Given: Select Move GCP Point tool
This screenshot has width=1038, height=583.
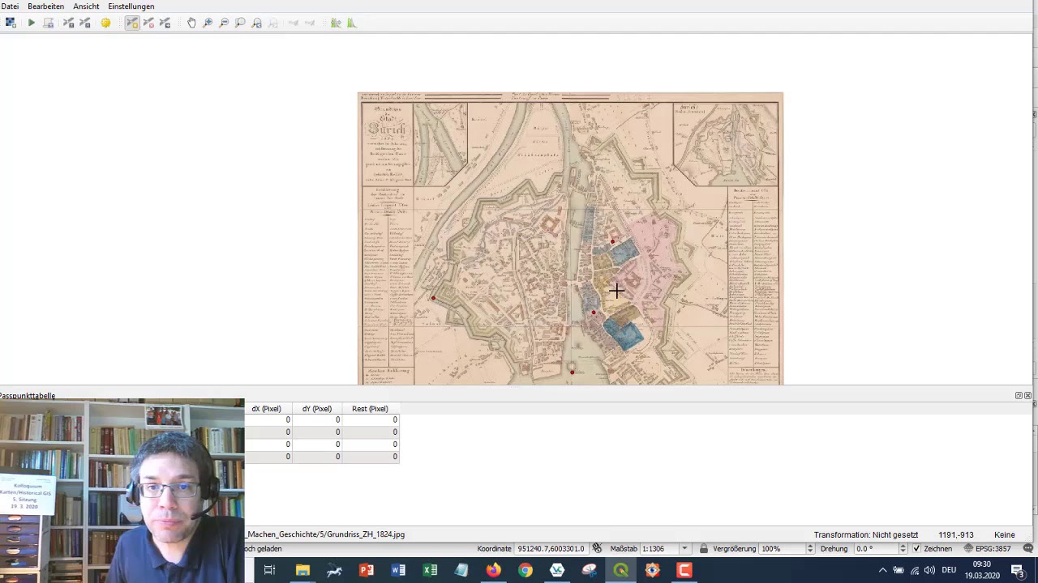Looking at the screenshot, I should point(165,23).
